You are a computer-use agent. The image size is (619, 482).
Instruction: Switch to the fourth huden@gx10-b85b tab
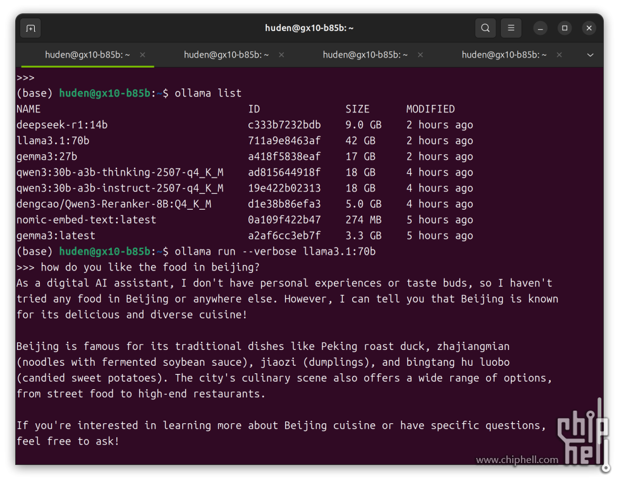tap(505, 55)
